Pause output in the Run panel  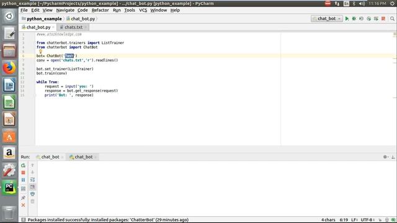[23, 180]
